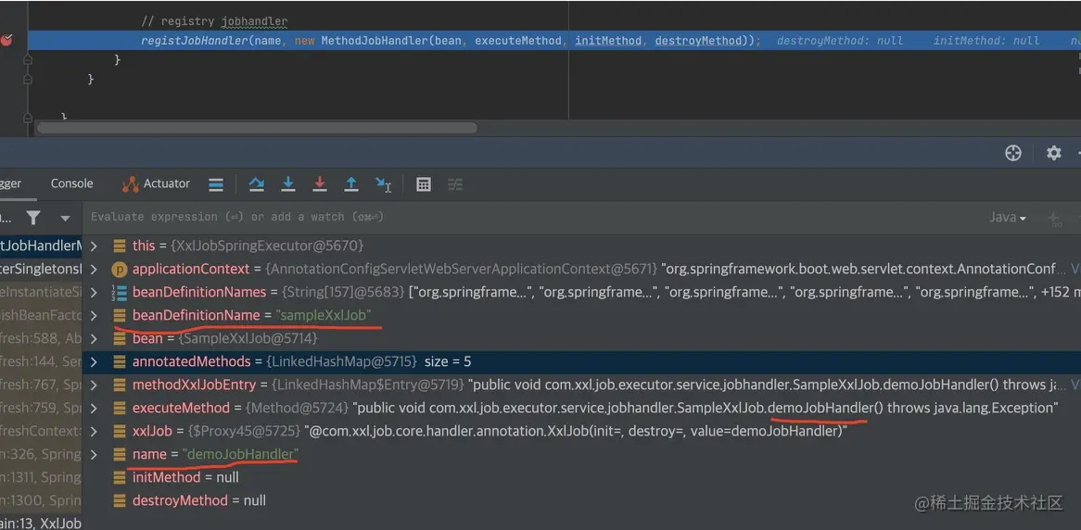The image size is (1081, 530).
Task: Click the field icon beside annotatedMethods
Action: tap(120, 362)
